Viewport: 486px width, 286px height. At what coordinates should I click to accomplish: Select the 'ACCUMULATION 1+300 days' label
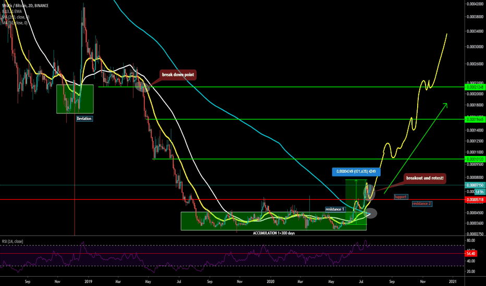point(274,233)
